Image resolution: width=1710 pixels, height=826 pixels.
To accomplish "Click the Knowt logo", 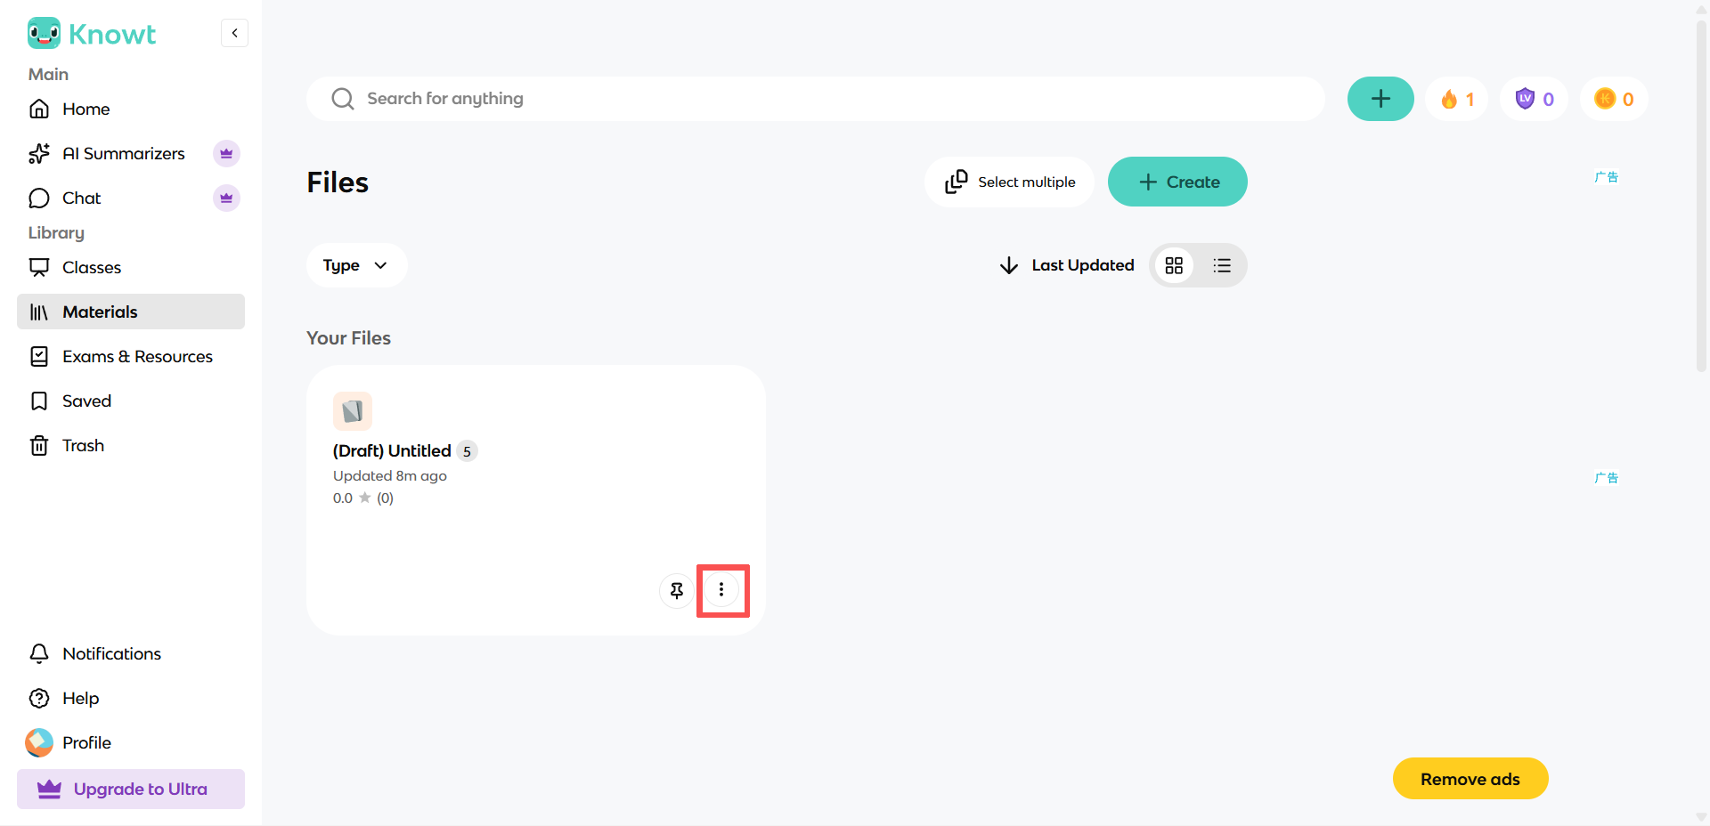I will pos(92,34).
